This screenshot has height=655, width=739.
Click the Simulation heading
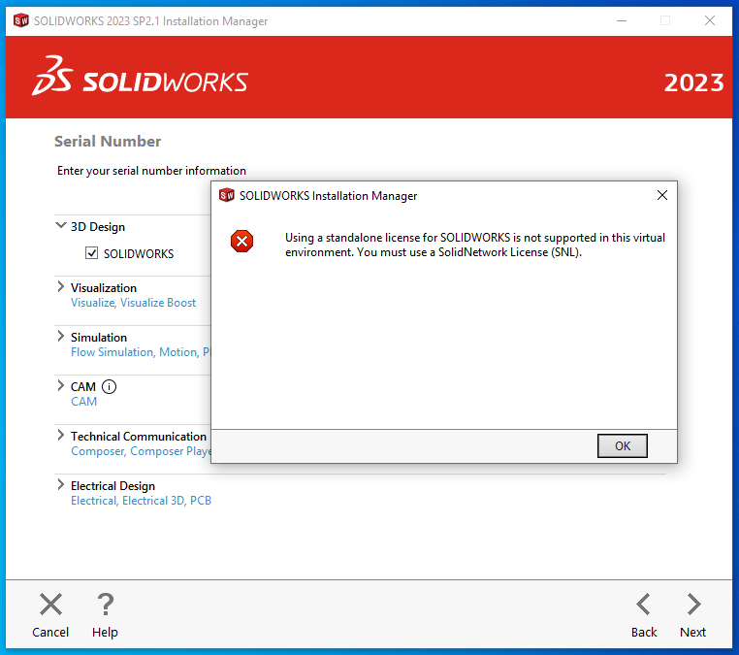point(99,338)
